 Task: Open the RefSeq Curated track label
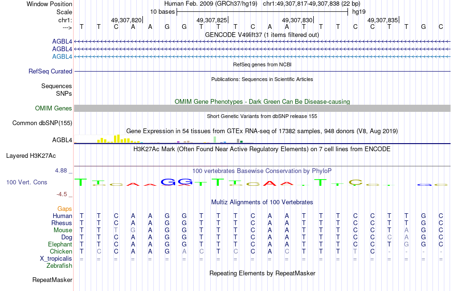pos(50,71)
